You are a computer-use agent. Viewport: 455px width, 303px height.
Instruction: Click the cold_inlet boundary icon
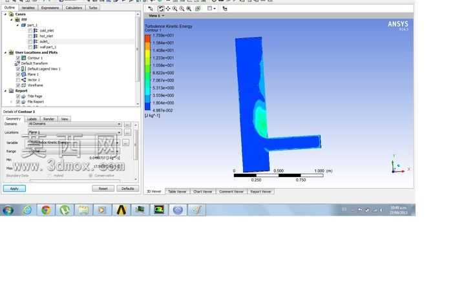[x=36, y=30]
